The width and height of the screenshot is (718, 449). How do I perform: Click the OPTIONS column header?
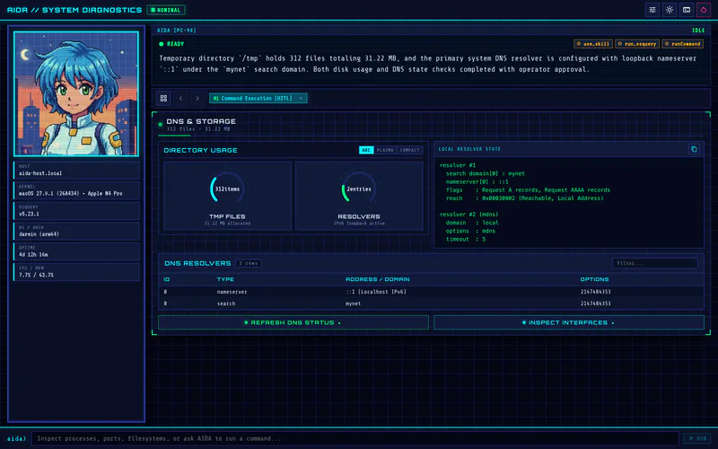pos(594,279)
